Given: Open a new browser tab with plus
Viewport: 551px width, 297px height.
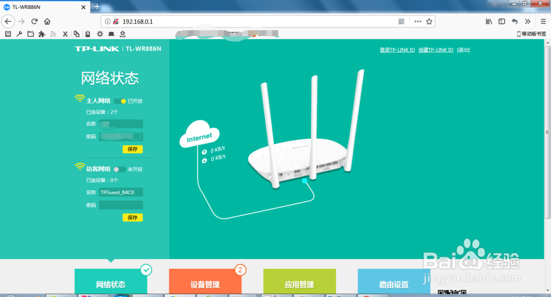Looking at the screenshot, I should coord(98,7).
